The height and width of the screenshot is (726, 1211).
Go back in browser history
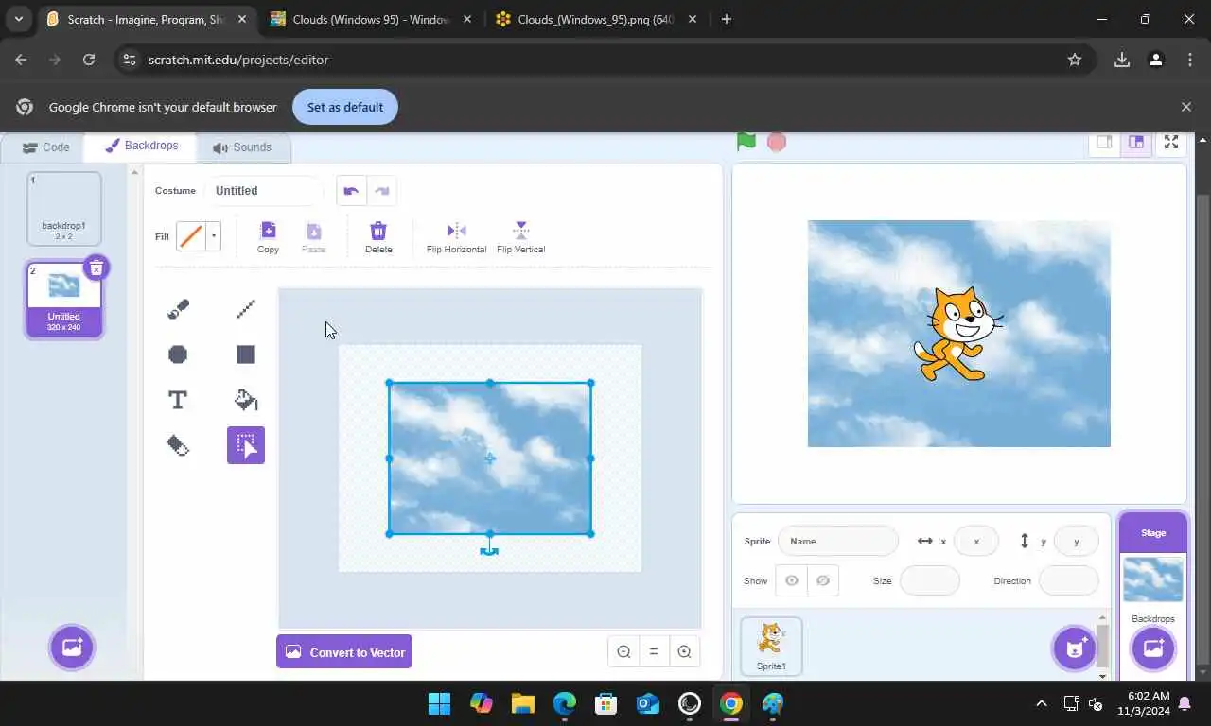(21, 60)
